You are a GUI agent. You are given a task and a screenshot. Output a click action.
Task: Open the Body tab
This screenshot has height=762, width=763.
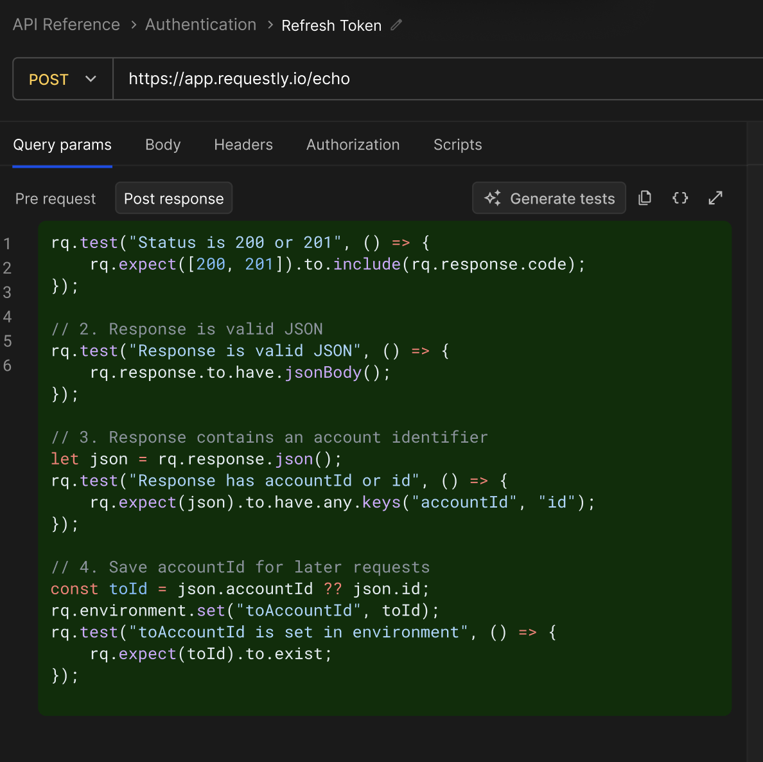pyautogui.click(x=162, y=145)
